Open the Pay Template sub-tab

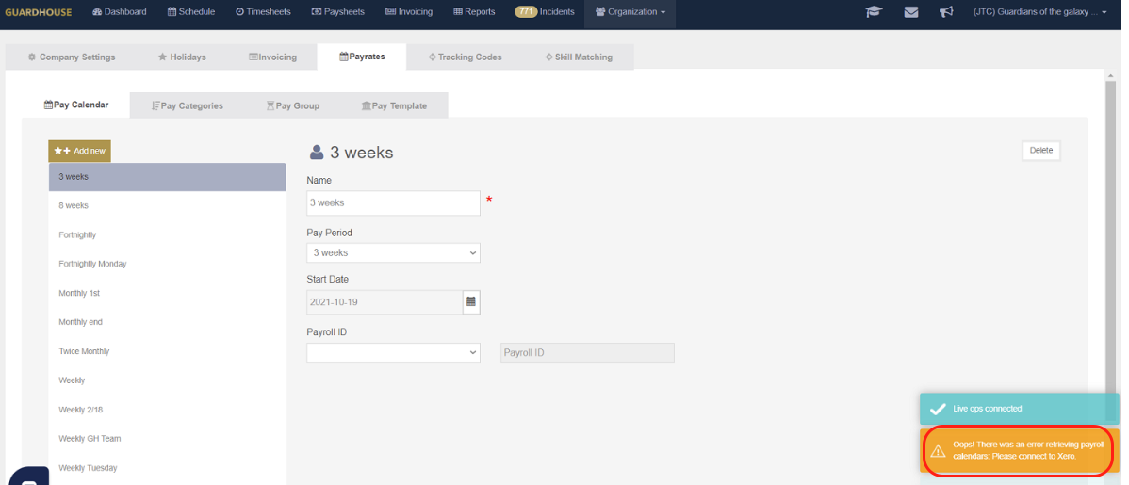coord(394,105)
